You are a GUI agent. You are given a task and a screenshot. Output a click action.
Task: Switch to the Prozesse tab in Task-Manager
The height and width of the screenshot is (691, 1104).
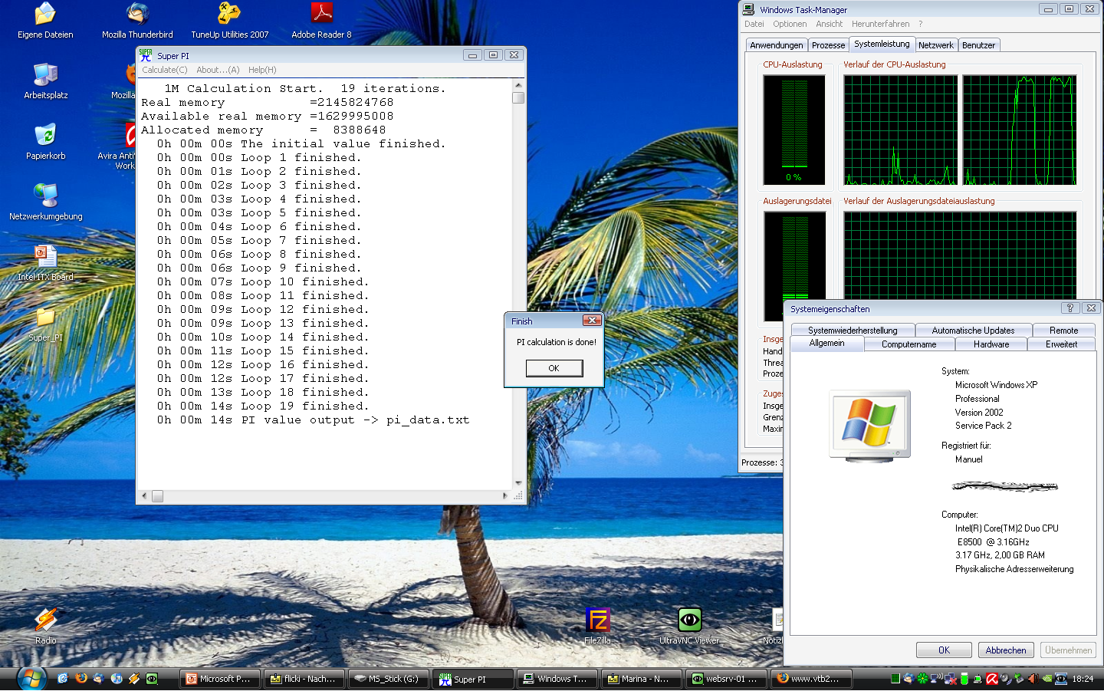click(828, 45)
